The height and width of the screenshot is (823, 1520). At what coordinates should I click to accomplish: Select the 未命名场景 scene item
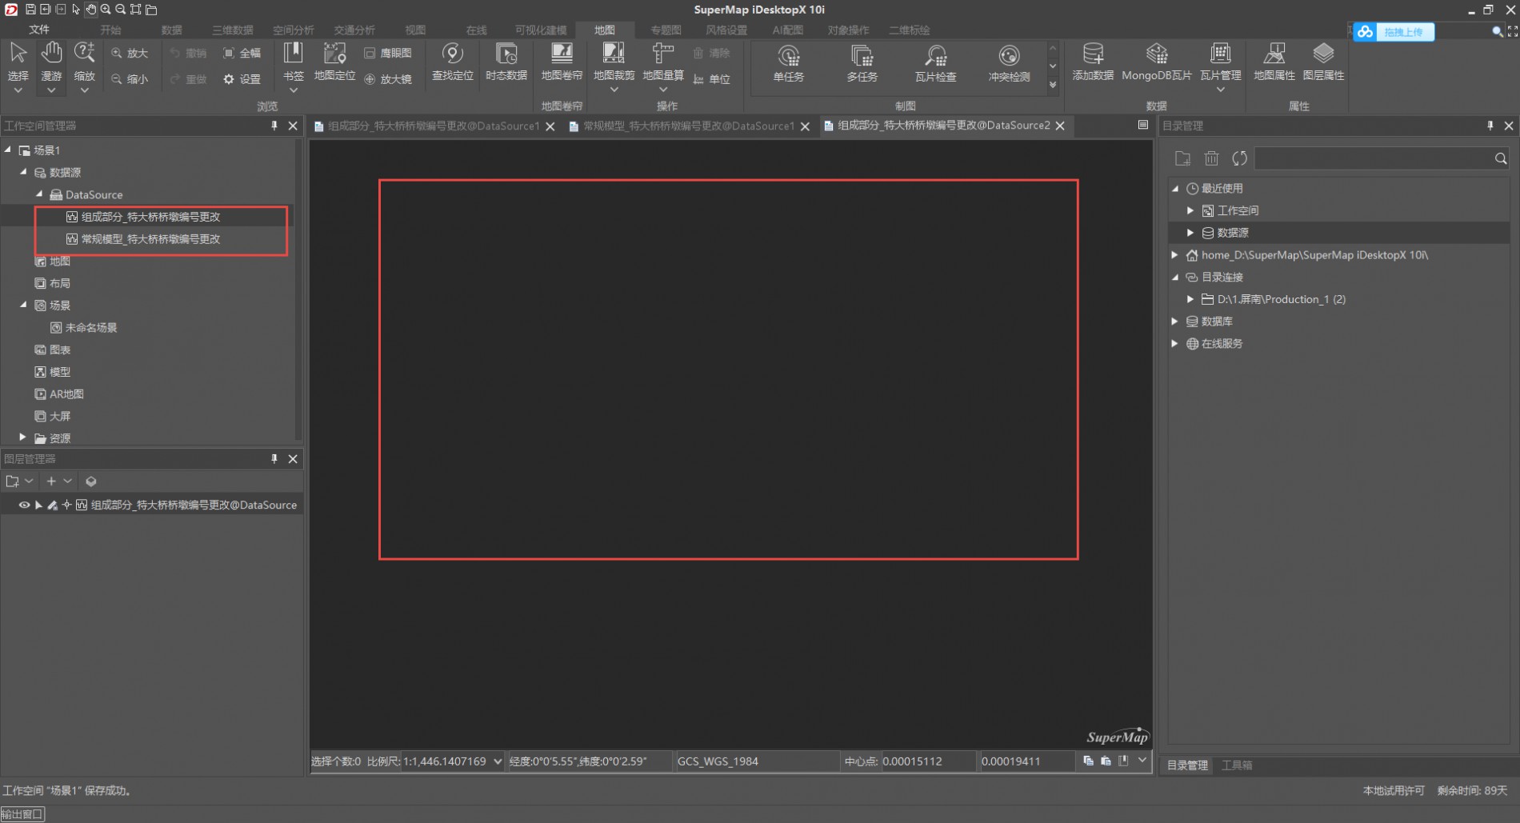click(83, 327)
